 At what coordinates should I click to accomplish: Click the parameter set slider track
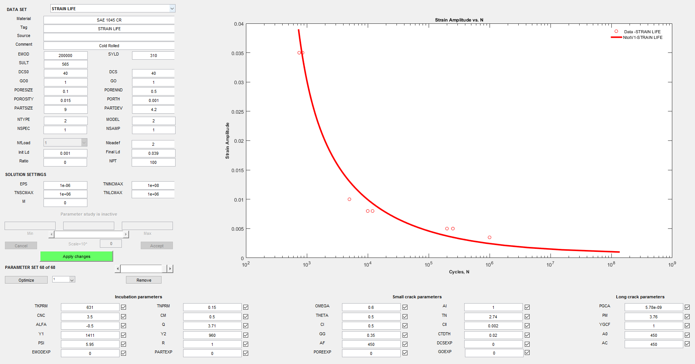(141, 269)
